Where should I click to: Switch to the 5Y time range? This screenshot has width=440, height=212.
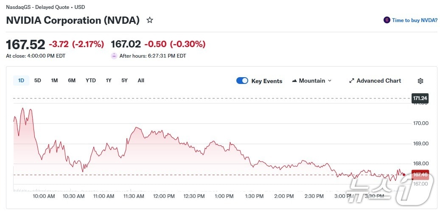[124, 81]
